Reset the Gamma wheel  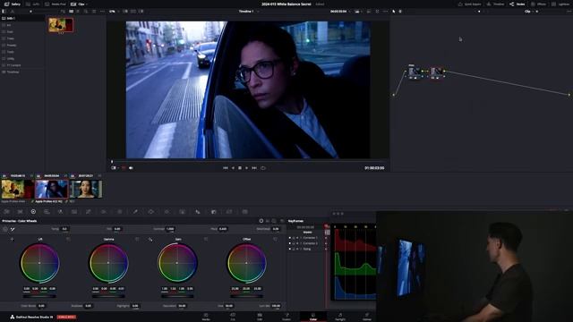pyautogui.click(x=137, y=239)
